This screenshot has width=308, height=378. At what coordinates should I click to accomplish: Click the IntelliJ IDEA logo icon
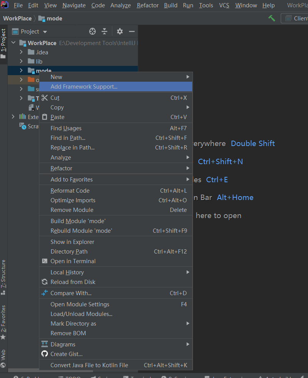point(5,5)
